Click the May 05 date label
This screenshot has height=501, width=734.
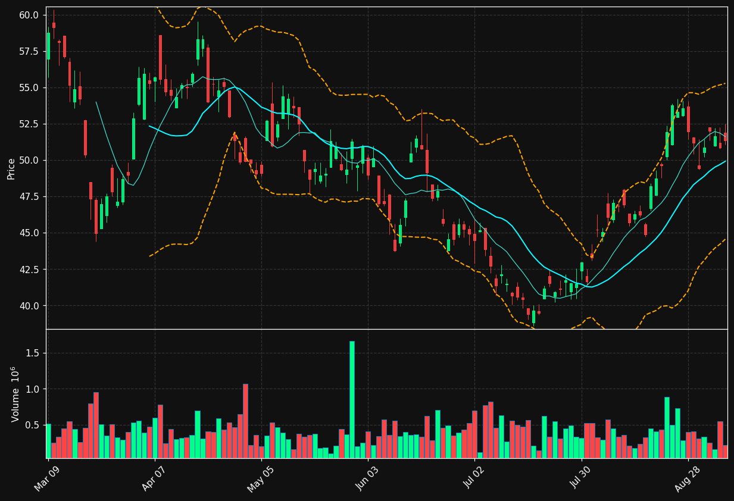pos(259,478)
